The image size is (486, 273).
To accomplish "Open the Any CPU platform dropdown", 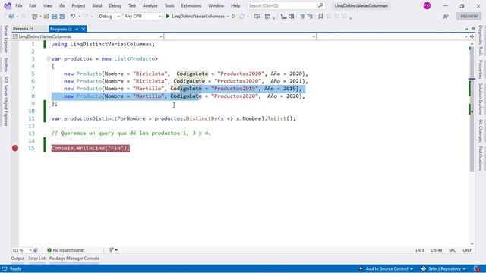I will [143, 17].
